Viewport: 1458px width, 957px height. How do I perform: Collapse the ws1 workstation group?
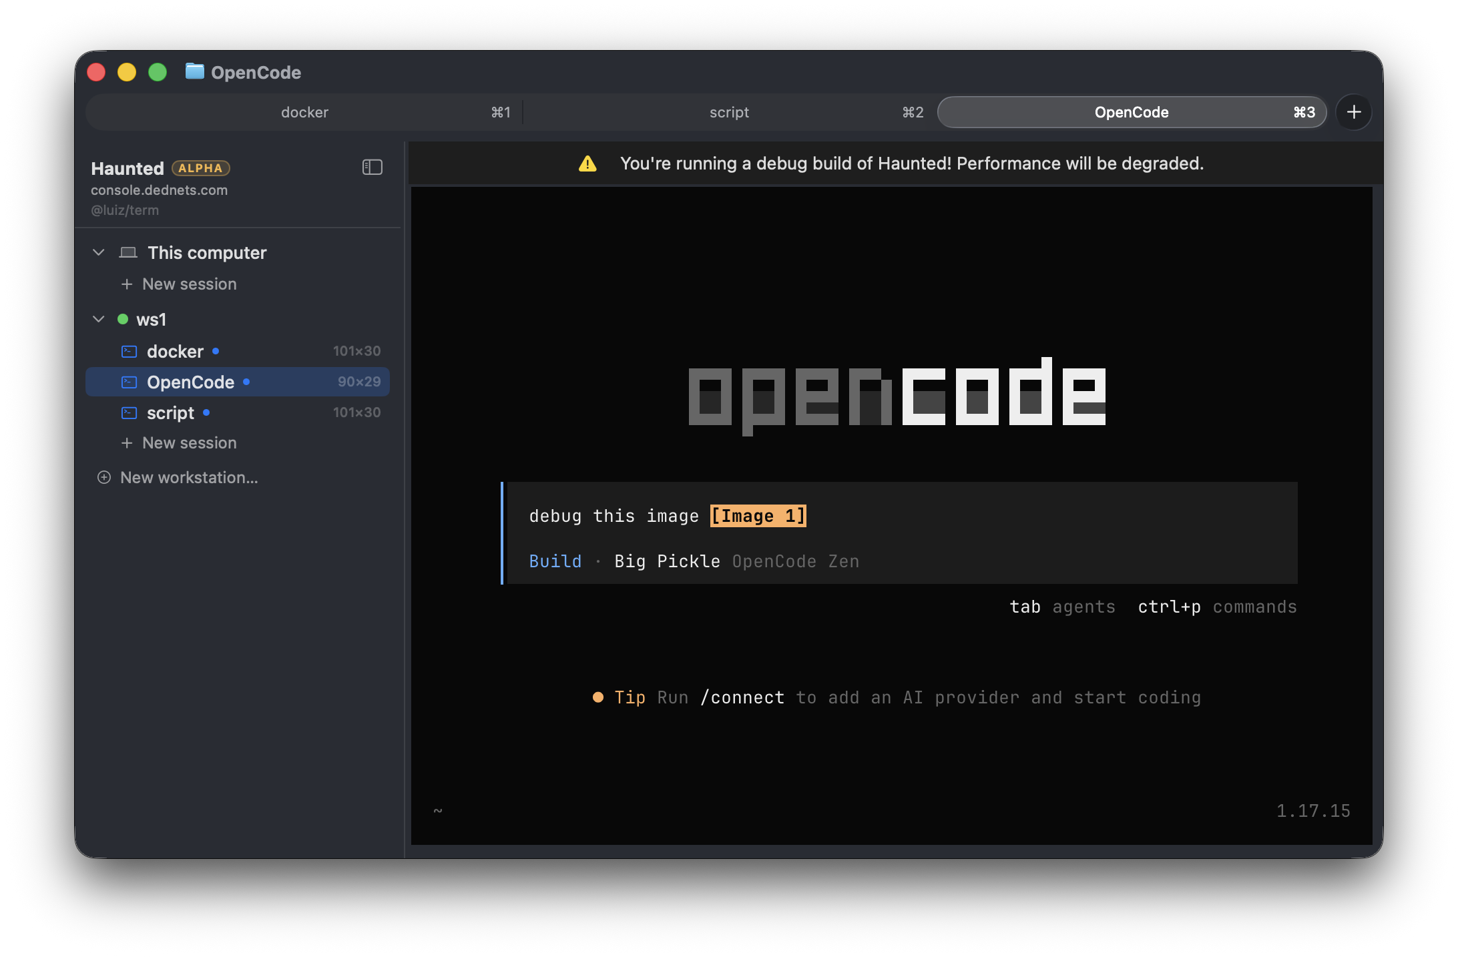[99, 319]
